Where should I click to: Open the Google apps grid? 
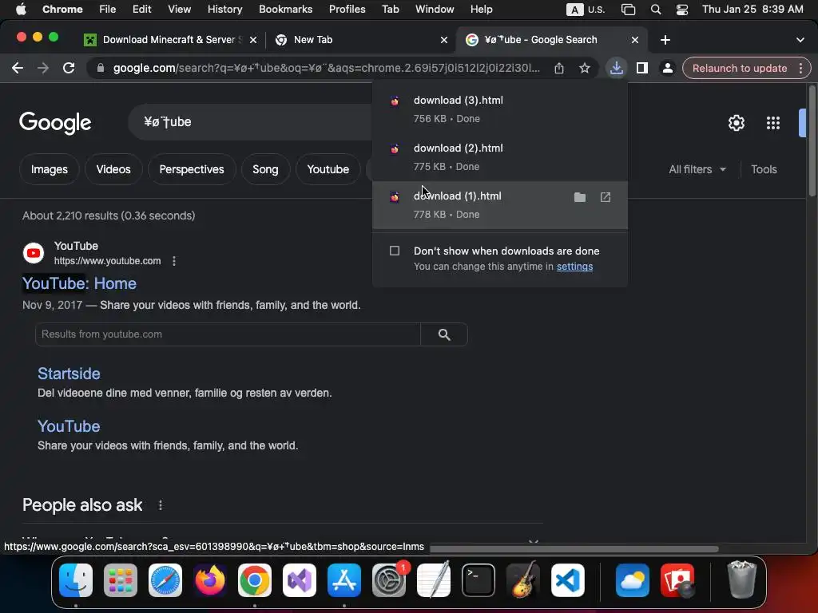(773, 123)
